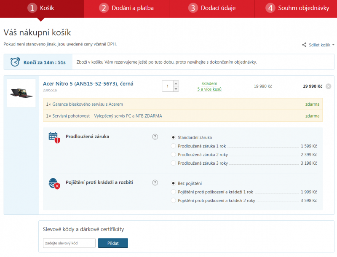Click zdarma on Servisní pohotovost row
The width and height of the screenshot is (337, 257).
click(312, 116)
